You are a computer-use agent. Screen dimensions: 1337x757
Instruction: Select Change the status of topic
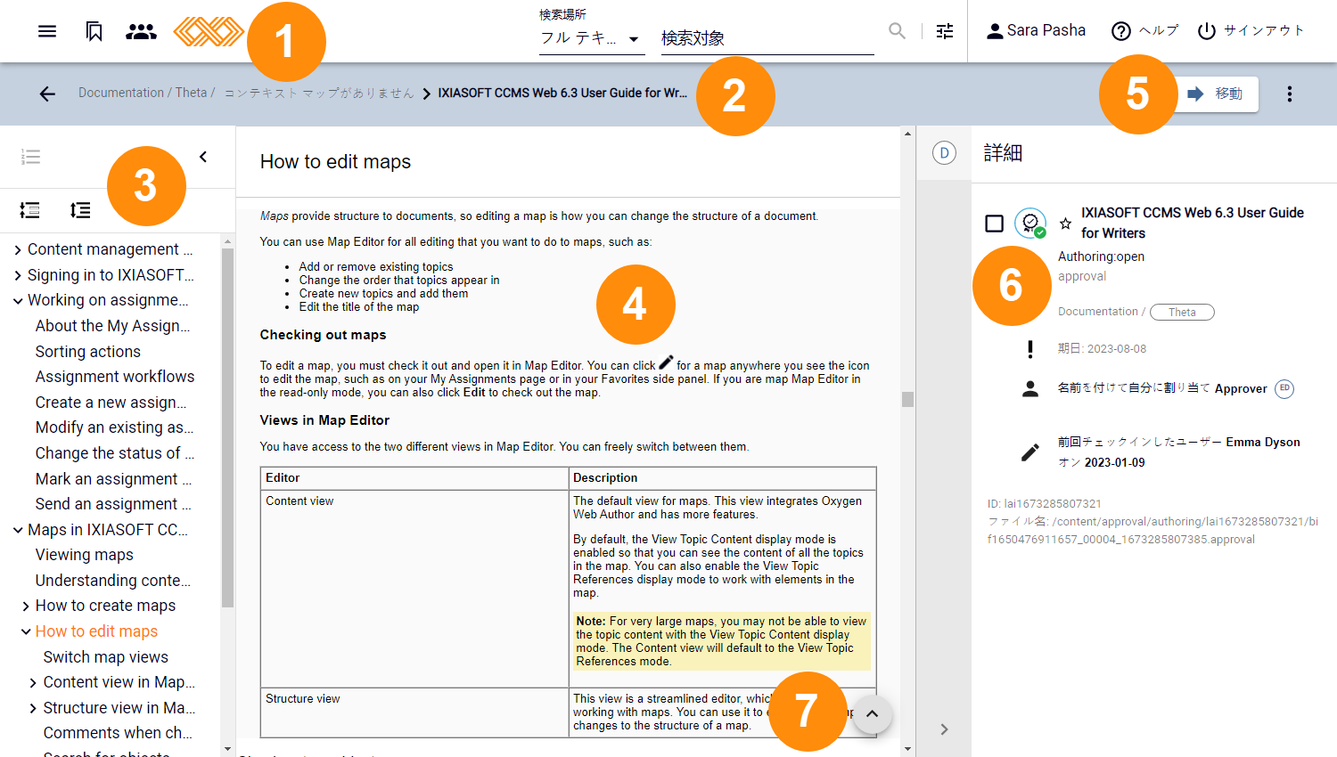tap(114, 453)
